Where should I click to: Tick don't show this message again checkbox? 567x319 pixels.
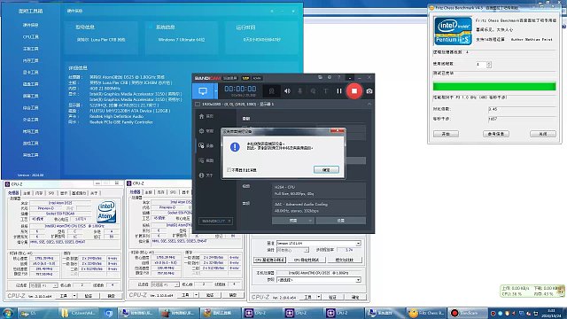(x=229, y=169)
